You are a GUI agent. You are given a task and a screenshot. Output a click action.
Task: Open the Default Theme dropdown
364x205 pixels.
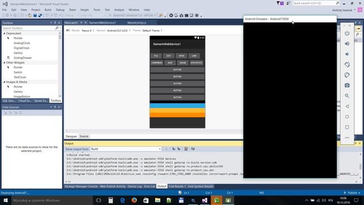click(x=152, y=30)
